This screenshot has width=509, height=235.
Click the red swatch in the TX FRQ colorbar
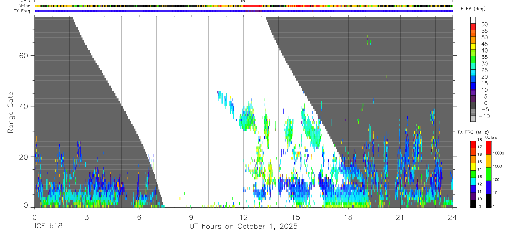(x=473, y=143)
